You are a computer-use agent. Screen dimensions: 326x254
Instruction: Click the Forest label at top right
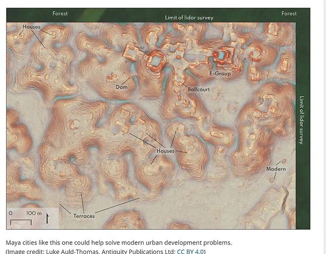(289, 13)
